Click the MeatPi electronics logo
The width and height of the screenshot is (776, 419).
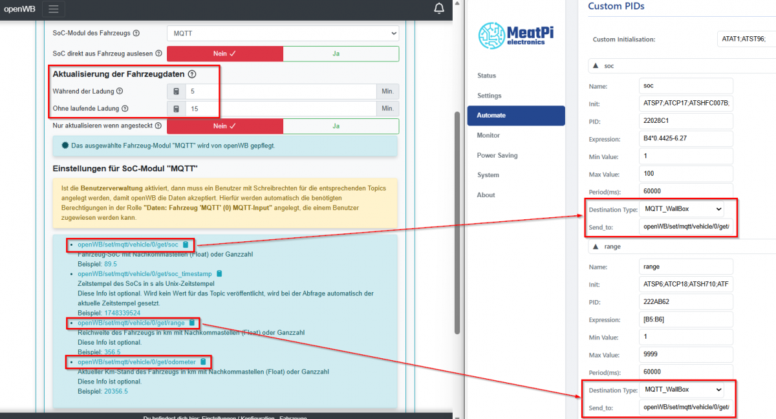512,35
